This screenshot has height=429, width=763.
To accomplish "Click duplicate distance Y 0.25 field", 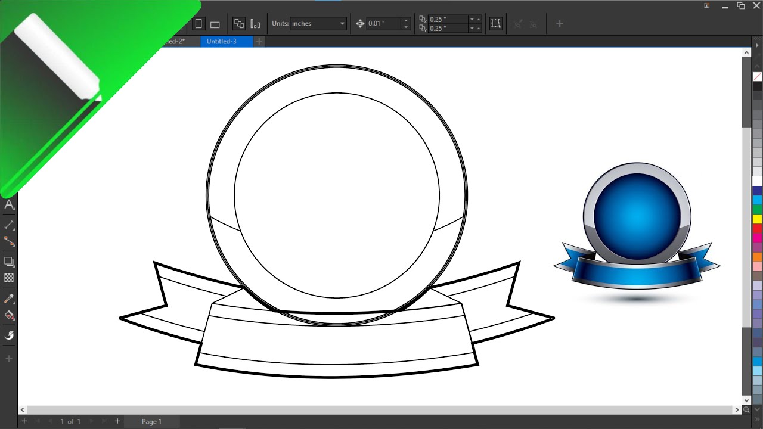I will pyautogui.click(x=448, y=29).
